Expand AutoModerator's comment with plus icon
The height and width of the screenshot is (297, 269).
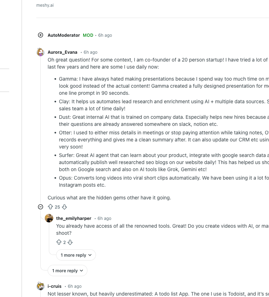(40, 35)
